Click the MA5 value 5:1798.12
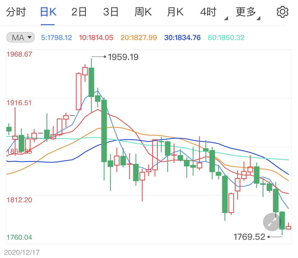The width and height of the screenshot is (298, 258). [56, 38]
